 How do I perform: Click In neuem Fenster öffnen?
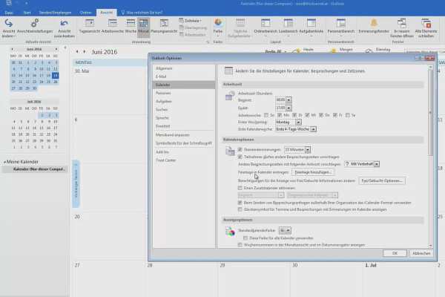click(401, 28)
